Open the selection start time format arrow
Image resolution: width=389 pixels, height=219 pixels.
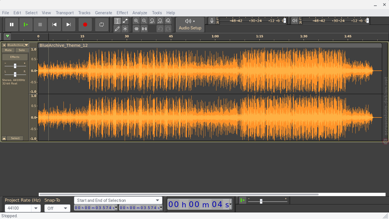[x=116, y=208]
